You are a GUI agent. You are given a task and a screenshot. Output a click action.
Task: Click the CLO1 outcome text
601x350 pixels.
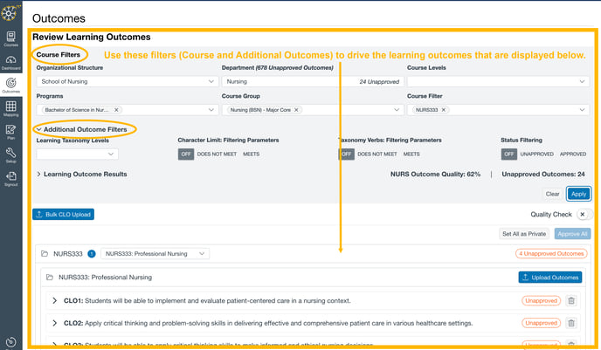pyautogui.click(x=207, y=300)
